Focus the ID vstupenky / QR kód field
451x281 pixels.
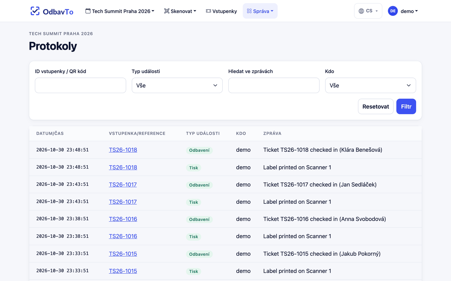[80, 85]
